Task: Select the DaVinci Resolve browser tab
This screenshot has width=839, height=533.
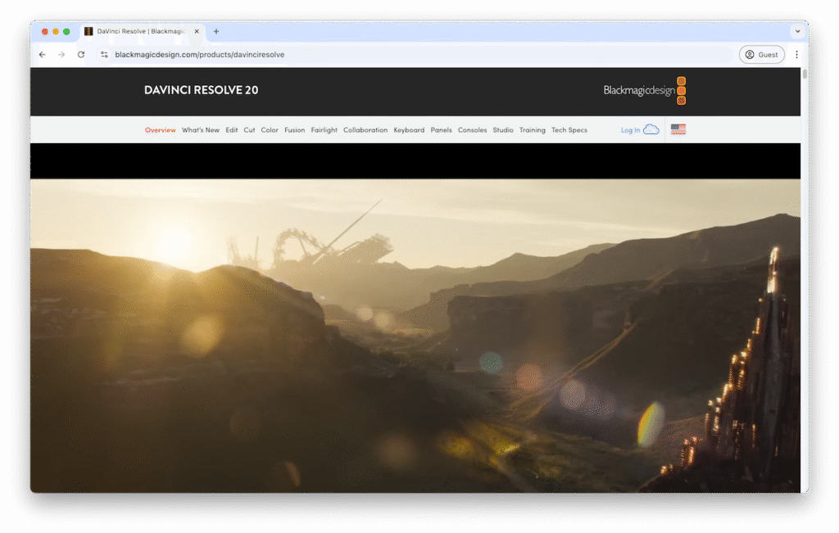Action: pyautogui.click(x=141, y=32)
